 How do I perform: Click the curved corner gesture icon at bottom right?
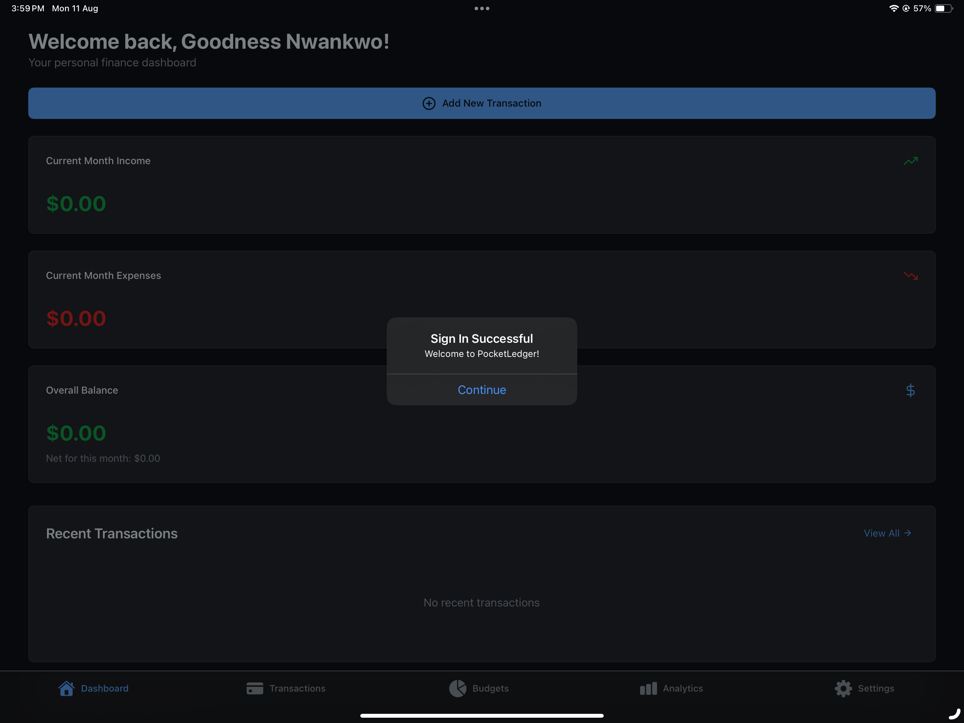pos(954,713)
